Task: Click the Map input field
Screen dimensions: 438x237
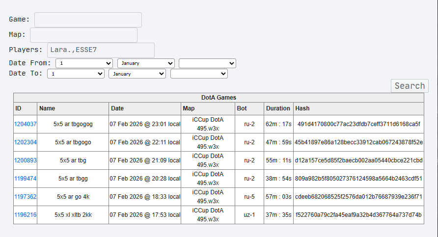Action: tap(83, 35)
